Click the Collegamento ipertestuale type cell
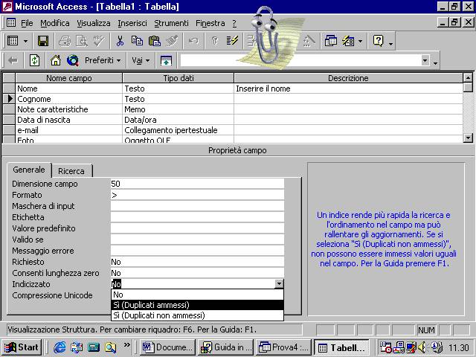This screenshot has width=476, height=357. coord(178,130)
